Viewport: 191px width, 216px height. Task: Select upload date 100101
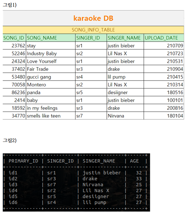[x=164, y=100]
